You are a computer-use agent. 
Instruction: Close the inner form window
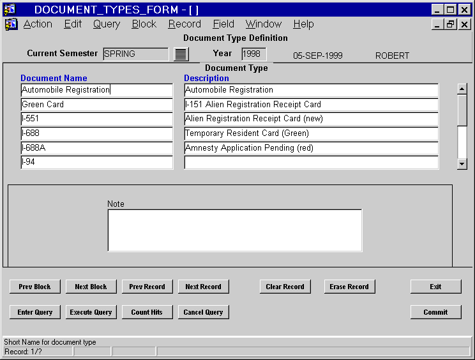pos(464,24)
